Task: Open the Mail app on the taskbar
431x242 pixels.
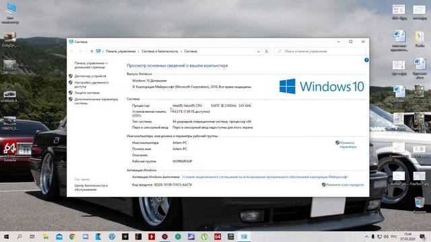Action: [x=59, y=237]
